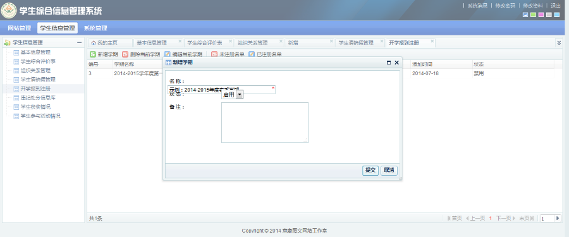This screenshot has width=569, height=237.
Task: Click the 已注册名单 pencil list icon
Action: point(252,54)
